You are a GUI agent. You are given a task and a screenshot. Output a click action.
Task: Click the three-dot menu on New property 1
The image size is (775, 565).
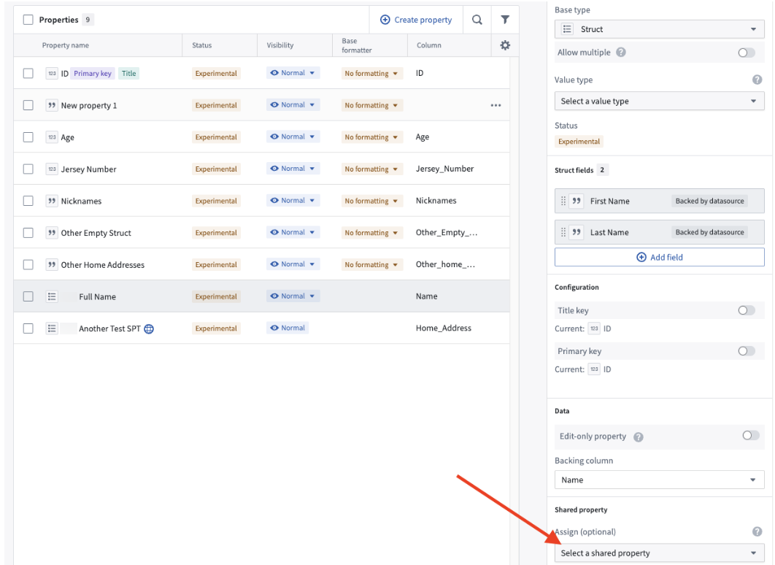[496, 105]
